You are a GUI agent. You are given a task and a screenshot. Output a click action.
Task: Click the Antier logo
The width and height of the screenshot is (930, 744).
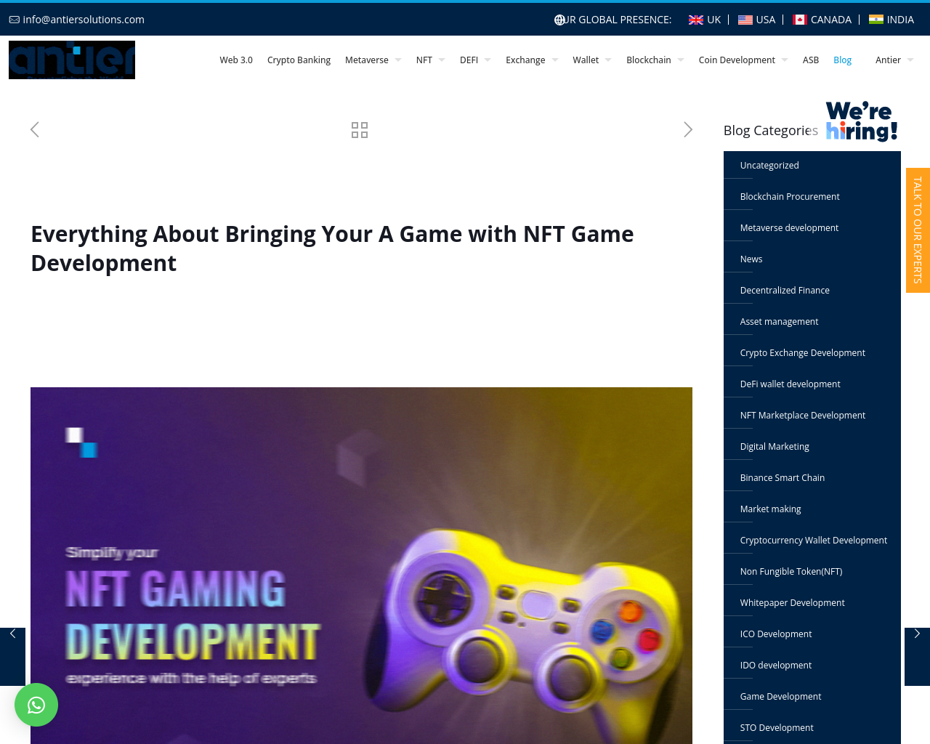point(72,60)
